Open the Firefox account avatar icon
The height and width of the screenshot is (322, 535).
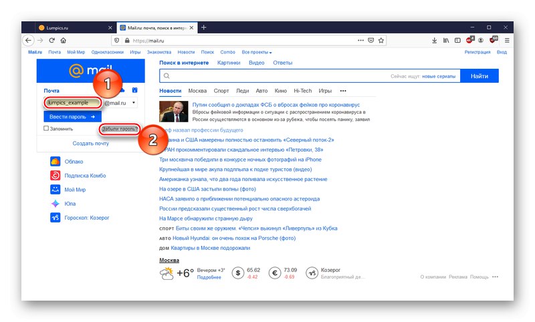click(x=481, y=40)
